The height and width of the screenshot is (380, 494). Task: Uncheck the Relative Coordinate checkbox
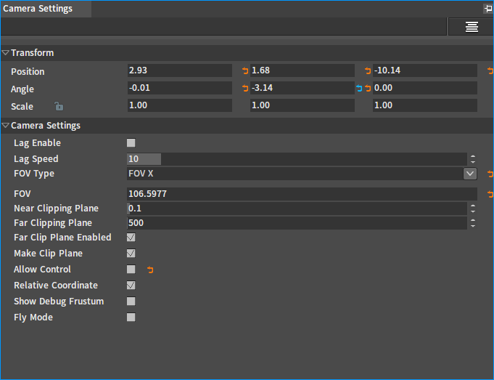click(131, 286)
